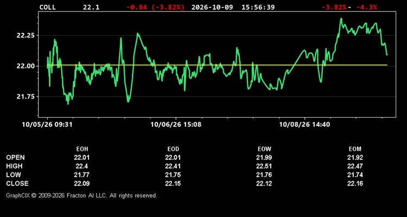Select the EOD open value 22.01
407x217 pixels.
[x=173, y=157]
